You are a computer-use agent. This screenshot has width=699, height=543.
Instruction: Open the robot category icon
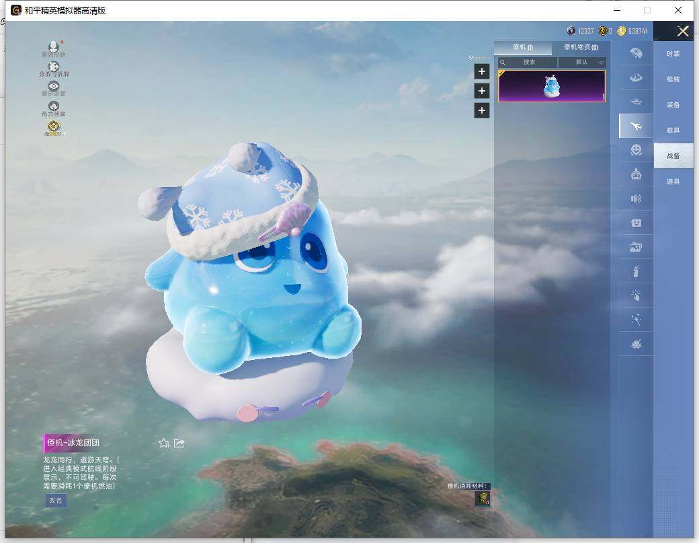pos(636,174)
